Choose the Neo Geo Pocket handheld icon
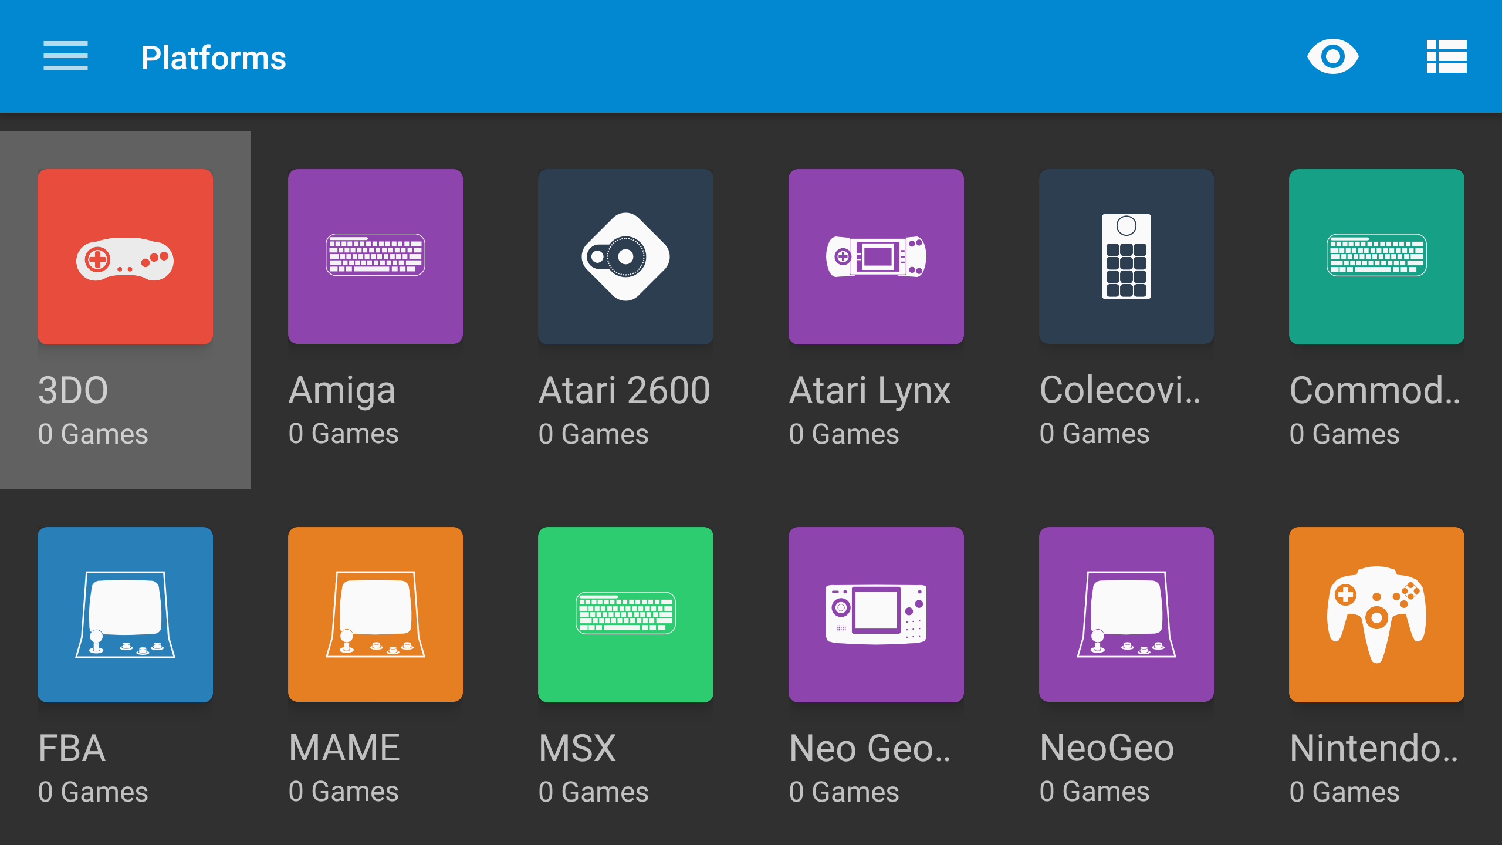Image resolution: width=1502 pixels, height=845 pixels. click(x=876, y=614)
